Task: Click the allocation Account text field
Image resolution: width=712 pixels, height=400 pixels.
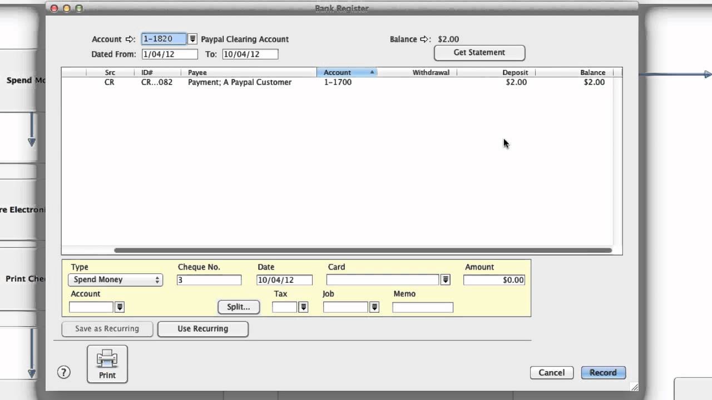Action: (x=91, y=307)
